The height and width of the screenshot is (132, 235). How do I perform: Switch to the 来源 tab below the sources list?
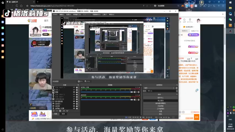[63, 114]
